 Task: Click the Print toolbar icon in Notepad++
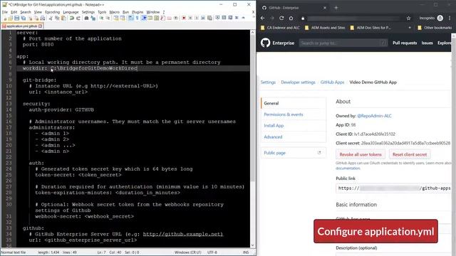pos(43,18)
